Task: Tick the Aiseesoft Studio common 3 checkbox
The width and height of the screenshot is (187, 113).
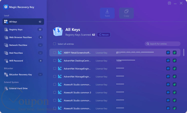Action: (55, 93)
